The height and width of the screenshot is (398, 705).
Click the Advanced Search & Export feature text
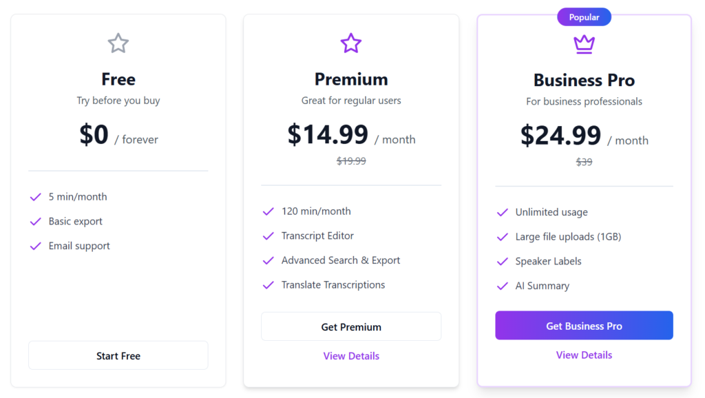(x=341, y=260)
